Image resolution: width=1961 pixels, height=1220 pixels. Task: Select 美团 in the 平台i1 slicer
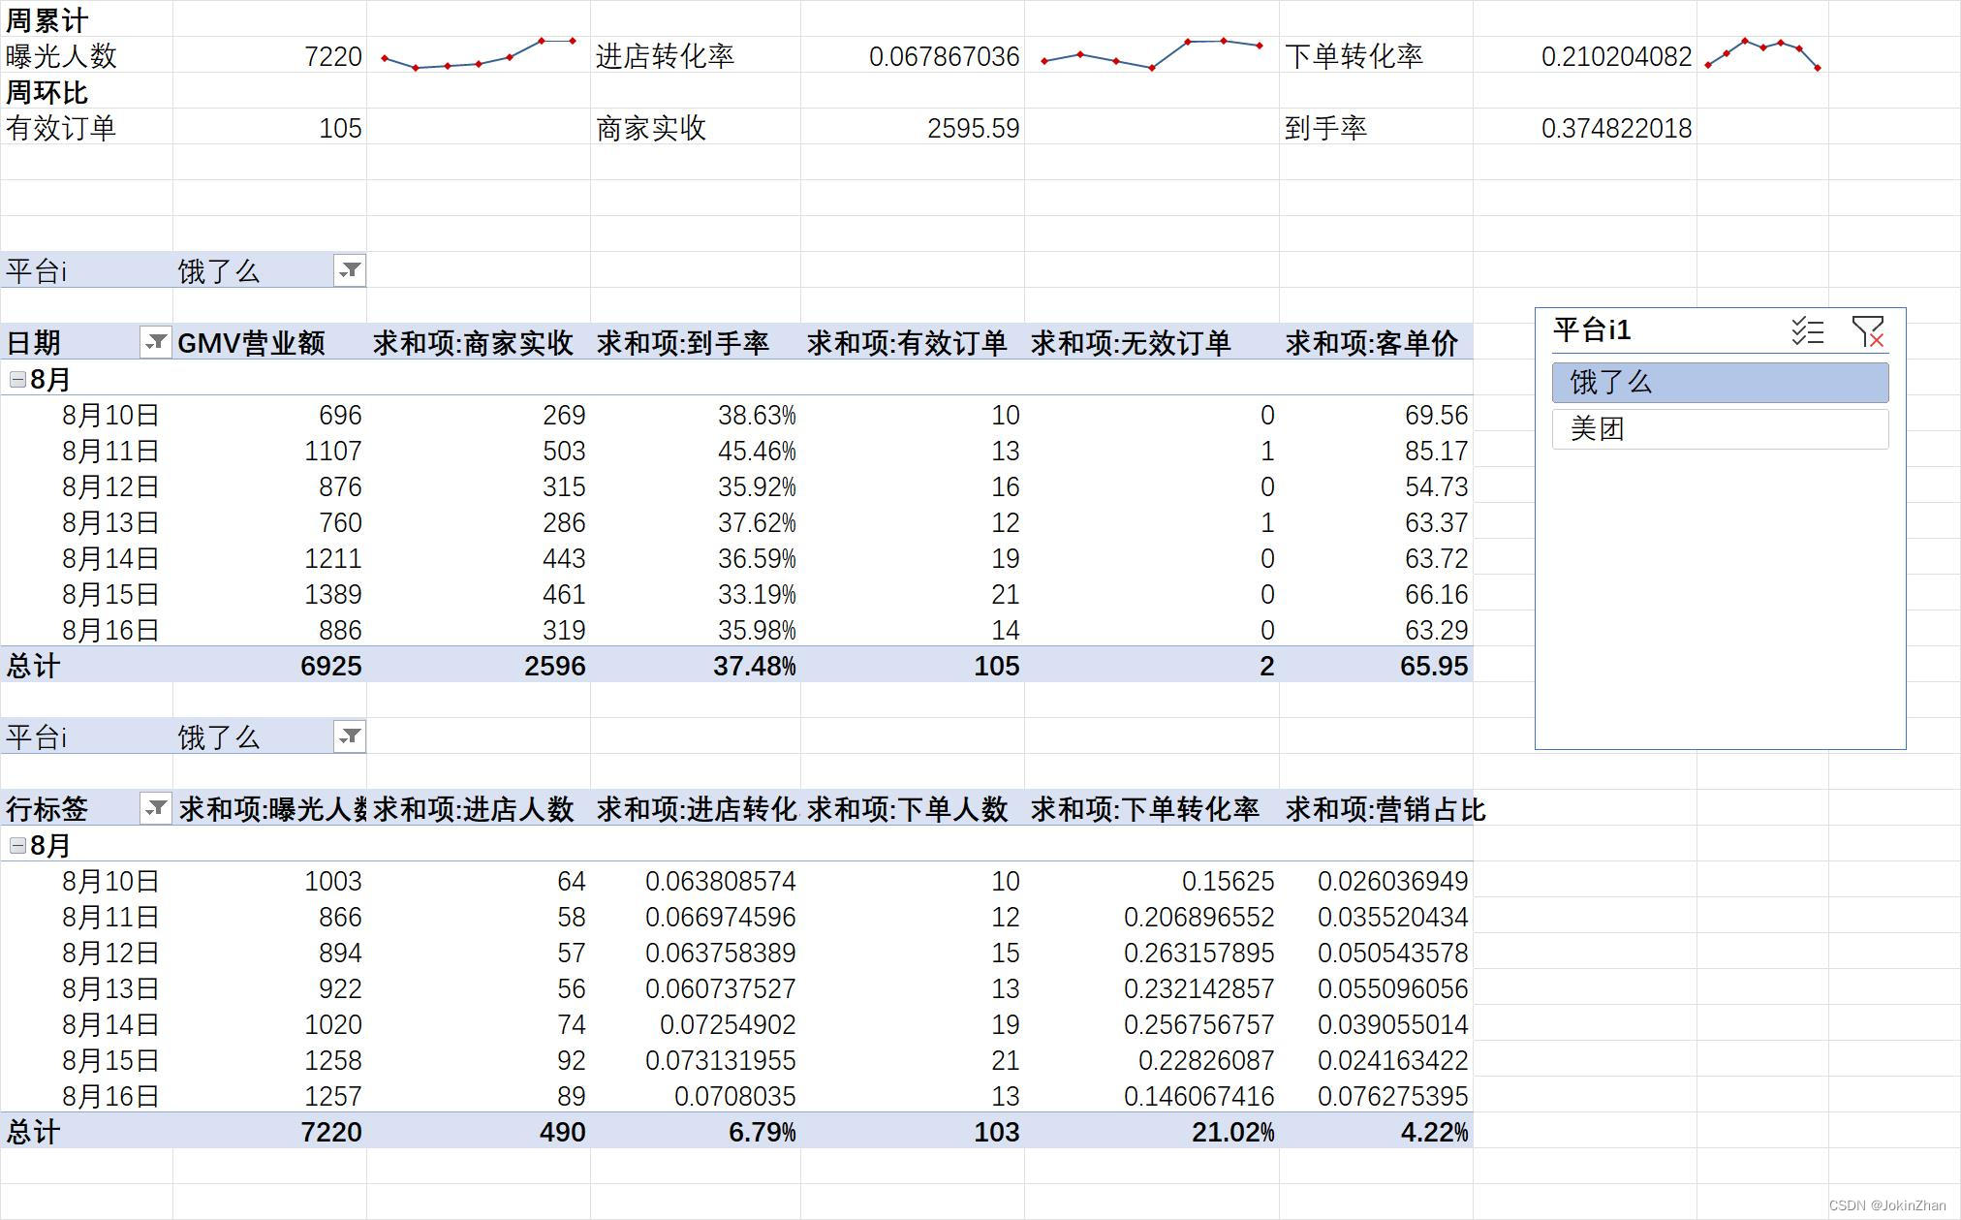[x=1720, y=428]
